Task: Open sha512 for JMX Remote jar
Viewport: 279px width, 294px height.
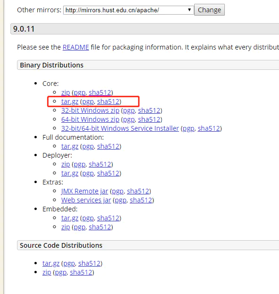Action: pyautogui.click(x=138, y=191)
